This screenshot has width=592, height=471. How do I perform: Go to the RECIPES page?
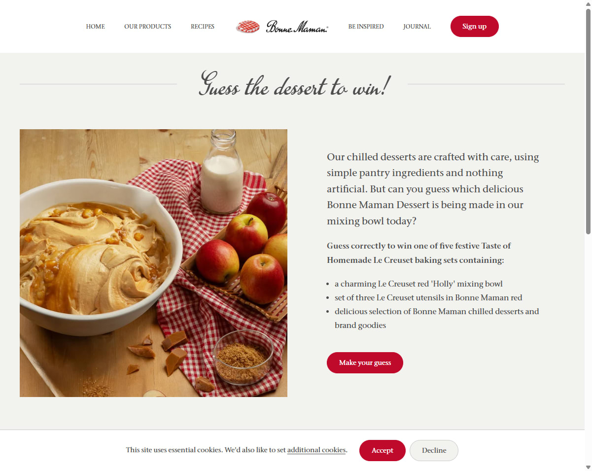point(203,27)
